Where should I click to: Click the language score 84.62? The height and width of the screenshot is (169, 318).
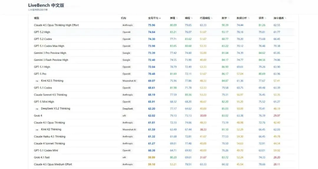(262, 53)
